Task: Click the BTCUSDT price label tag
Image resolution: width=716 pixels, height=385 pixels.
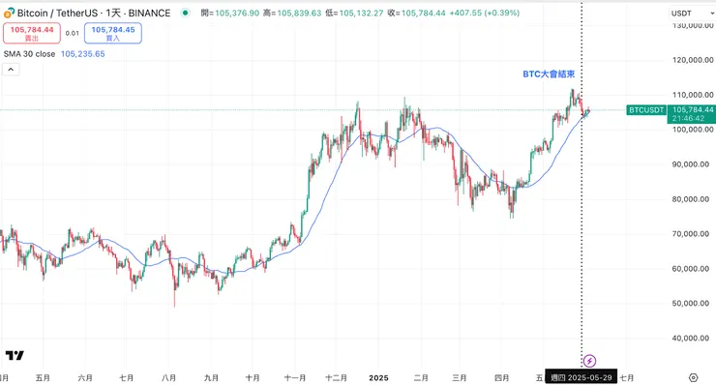Action: click(x=646, y=110)
